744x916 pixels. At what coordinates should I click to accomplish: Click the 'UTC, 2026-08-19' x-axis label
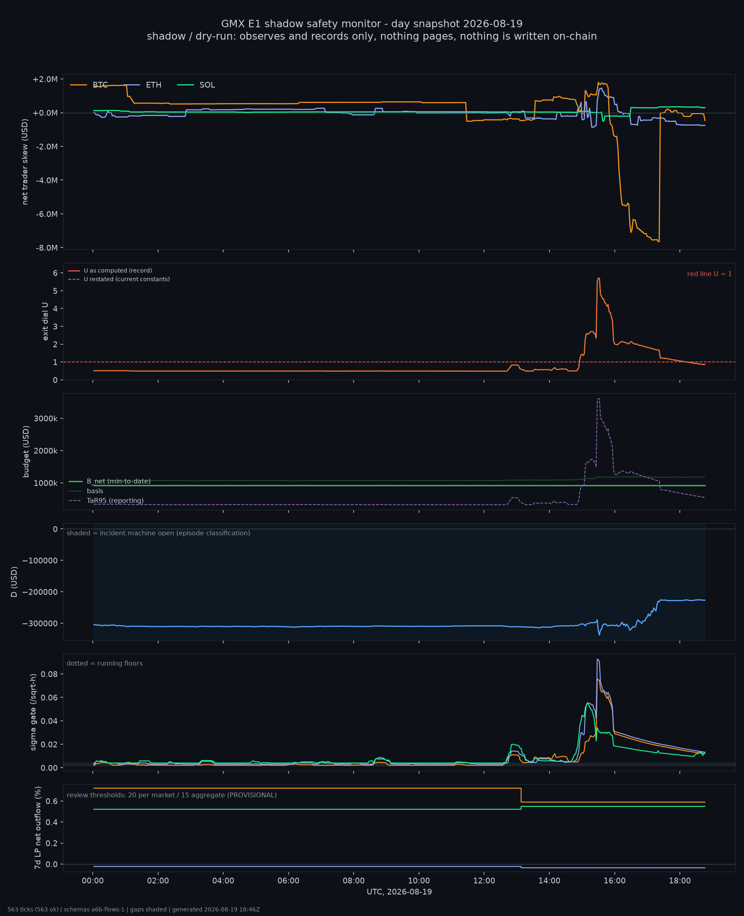pyautogui.click(x=399, y=891)
